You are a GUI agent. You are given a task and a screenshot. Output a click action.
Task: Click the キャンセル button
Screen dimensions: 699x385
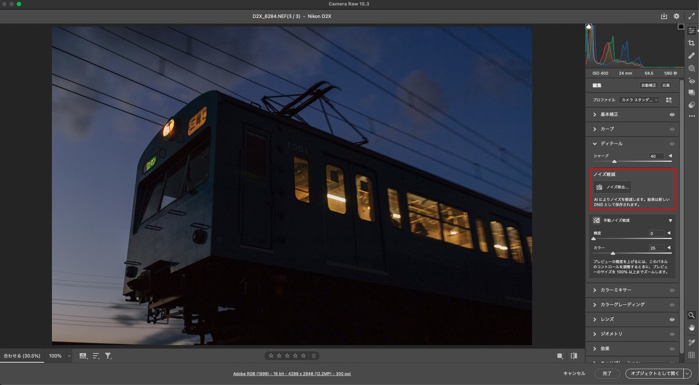pyautogui.click(x=574, y=373)
